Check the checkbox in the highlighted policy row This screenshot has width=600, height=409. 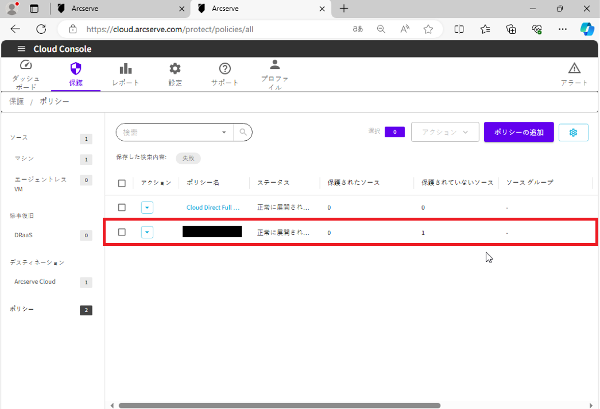122,232
